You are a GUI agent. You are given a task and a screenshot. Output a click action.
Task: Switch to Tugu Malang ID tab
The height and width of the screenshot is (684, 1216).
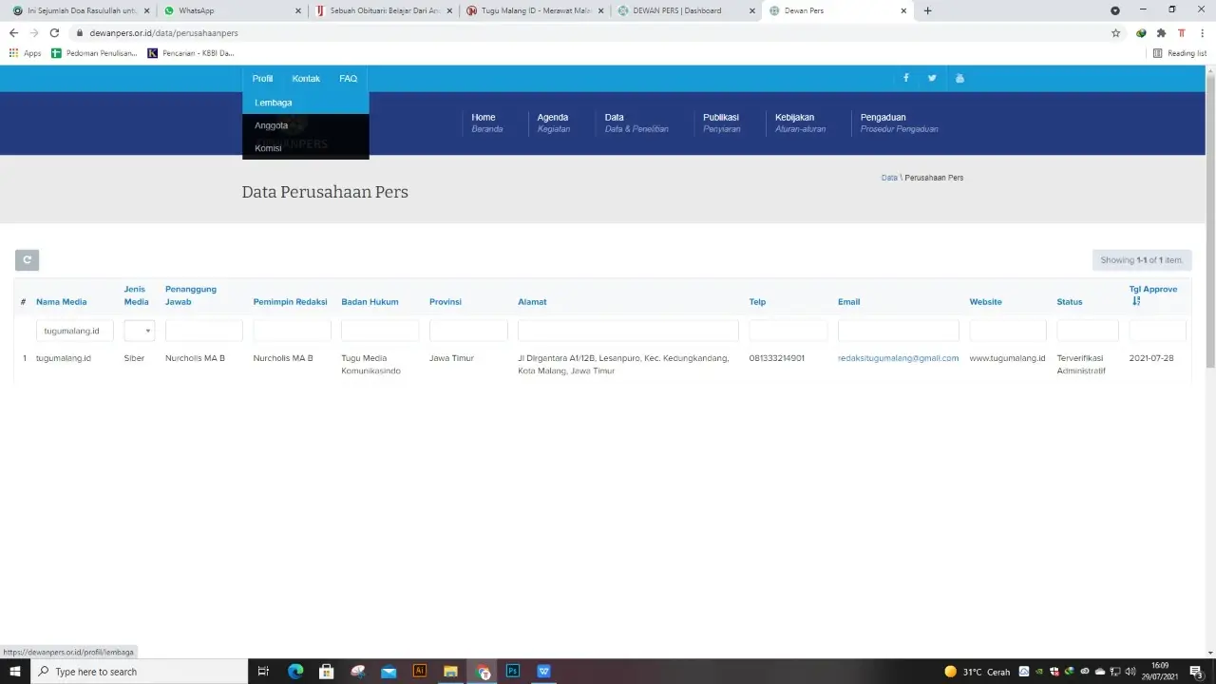pyautogui.click(x=535, y=10)
